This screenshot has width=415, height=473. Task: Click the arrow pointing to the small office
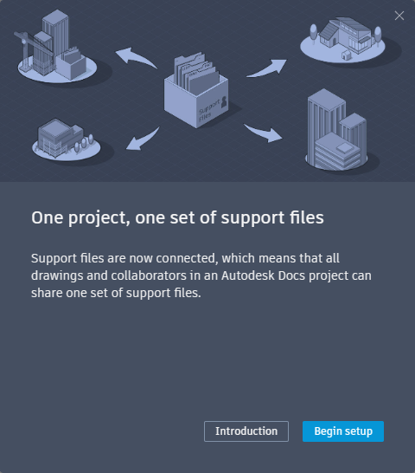point(143,139)
